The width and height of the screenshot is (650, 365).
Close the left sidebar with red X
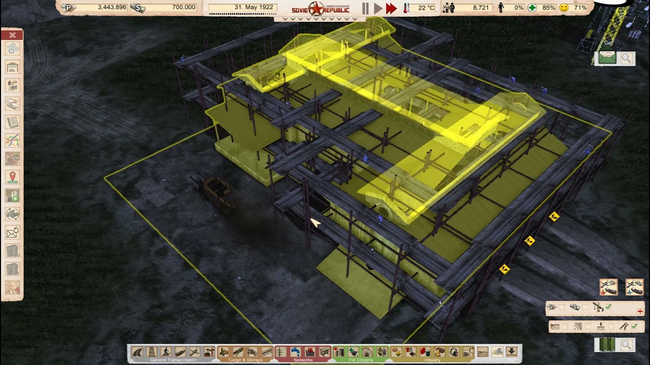coord(12,35)
